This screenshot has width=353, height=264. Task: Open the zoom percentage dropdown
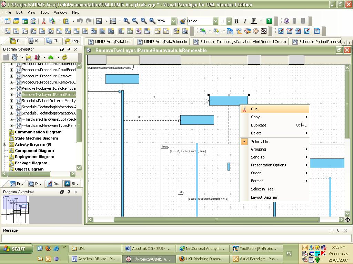173,21
